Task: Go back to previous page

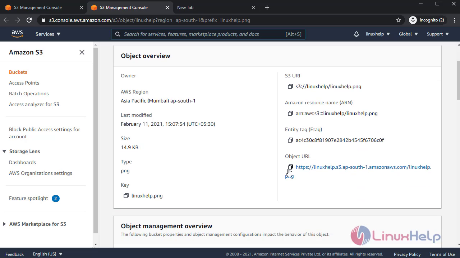Action: coord(6,20)
